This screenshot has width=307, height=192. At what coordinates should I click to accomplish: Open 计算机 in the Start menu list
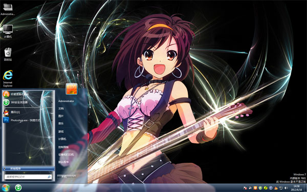(62, 139)
